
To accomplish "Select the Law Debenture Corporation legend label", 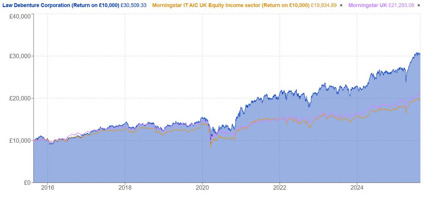I will click(61, 5).
